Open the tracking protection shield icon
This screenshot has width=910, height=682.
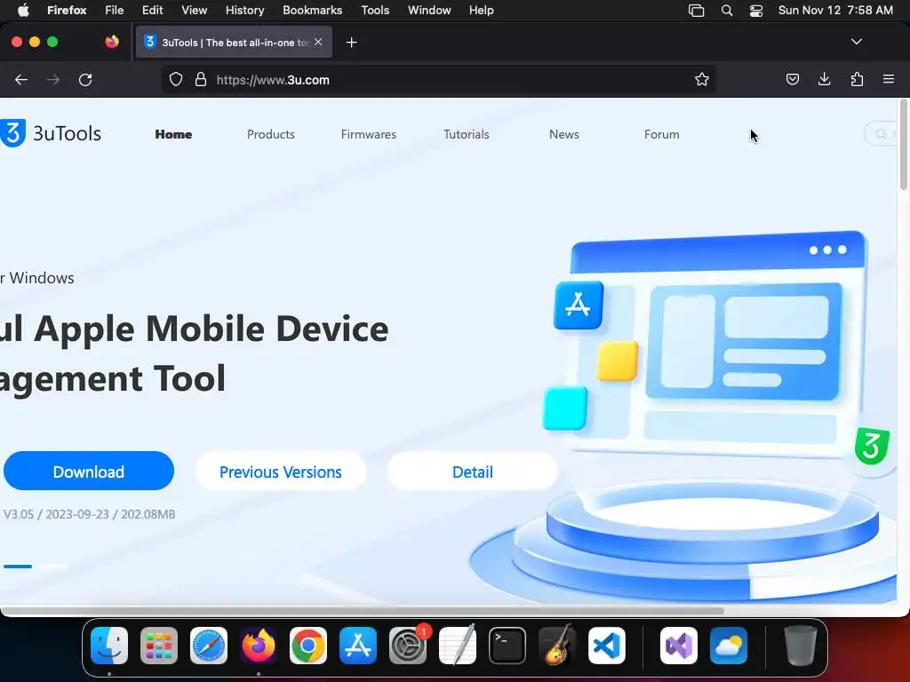pyautogui.click(x=176, y=79)
